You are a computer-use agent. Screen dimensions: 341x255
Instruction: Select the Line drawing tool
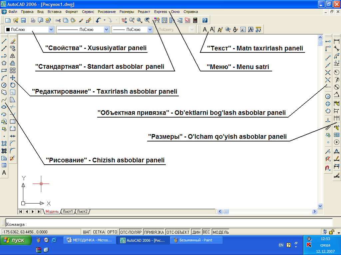[4, 41]
